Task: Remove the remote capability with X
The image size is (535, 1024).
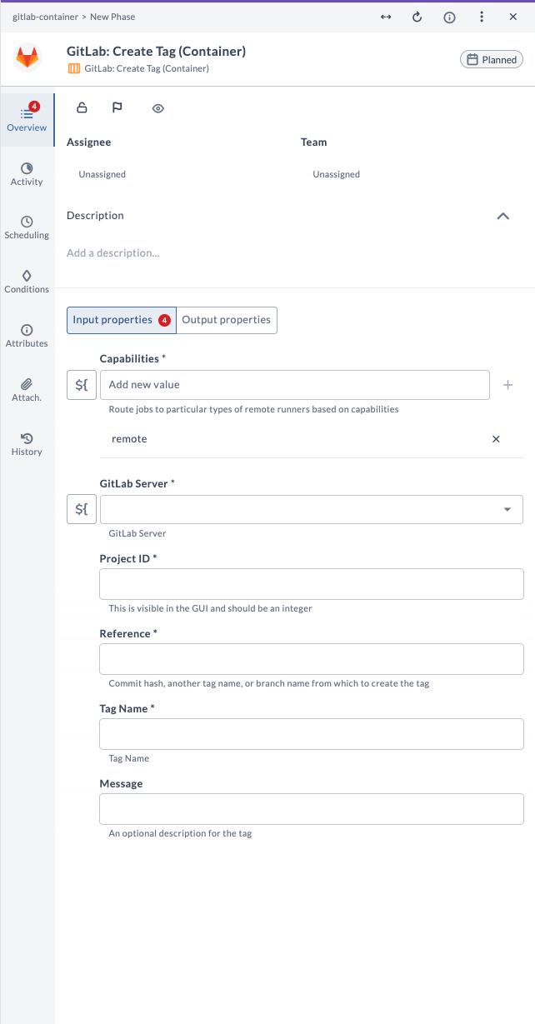Action: point(496,439)
